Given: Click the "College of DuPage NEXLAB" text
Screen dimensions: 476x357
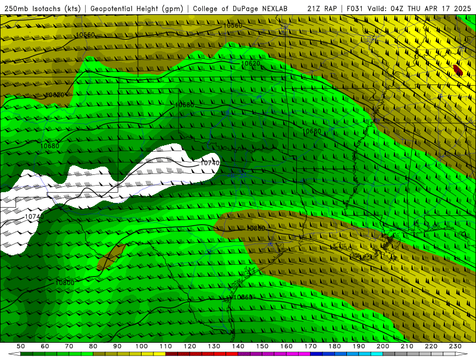Looking at the screenshot, I should pos(240,9).
